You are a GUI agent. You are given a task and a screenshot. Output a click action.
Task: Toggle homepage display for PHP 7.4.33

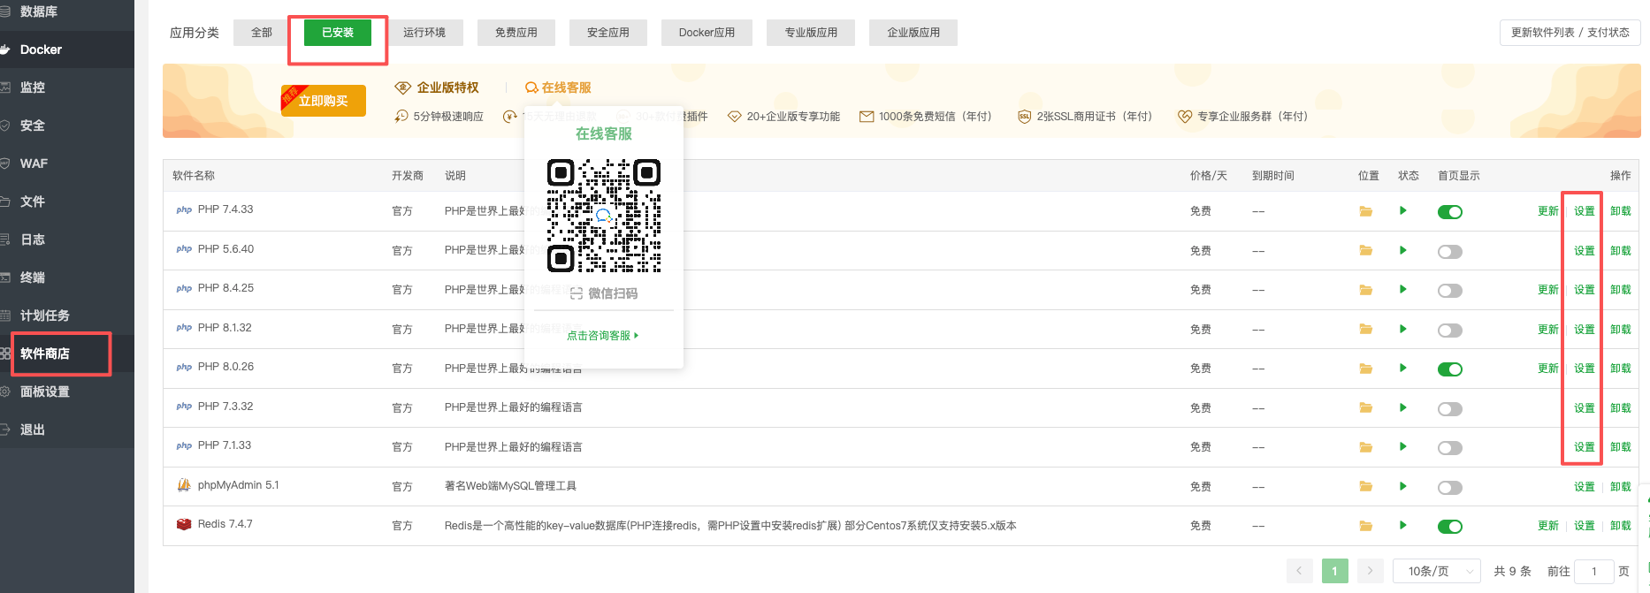click(x=1450, y=212)
